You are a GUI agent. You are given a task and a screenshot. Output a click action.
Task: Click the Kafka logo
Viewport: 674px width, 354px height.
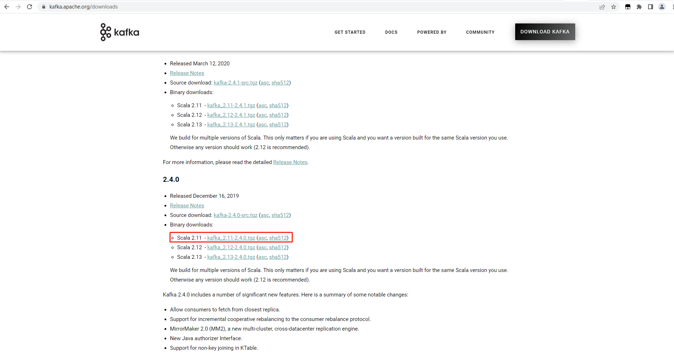coord(120,32)
